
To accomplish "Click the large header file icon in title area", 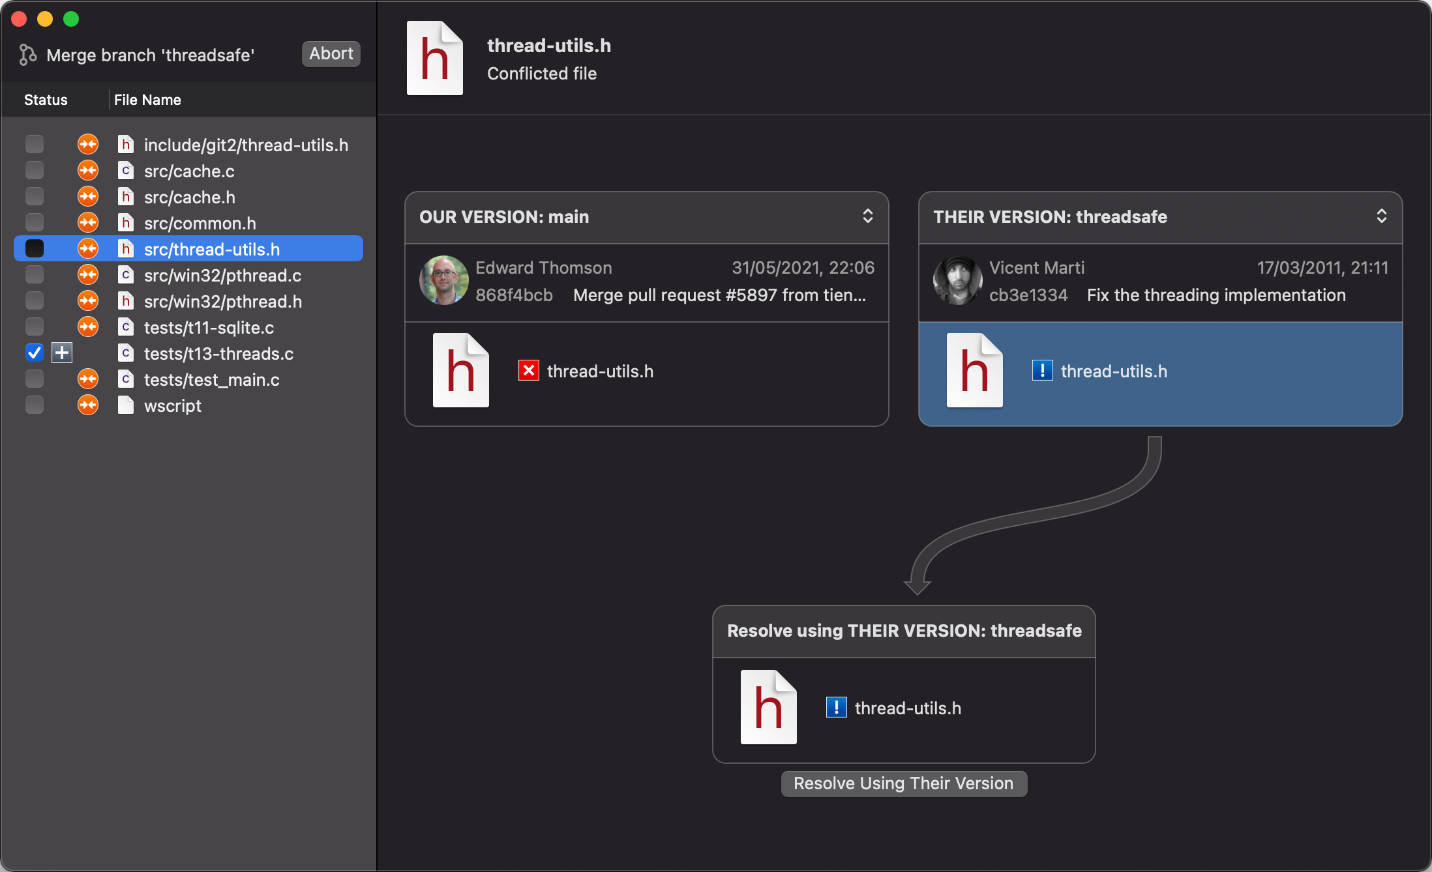I will [x=435, y=58].
